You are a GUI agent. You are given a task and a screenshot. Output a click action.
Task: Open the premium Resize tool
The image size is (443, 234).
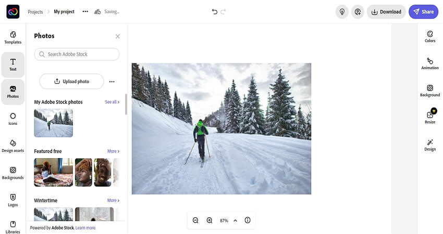point(430,116)
